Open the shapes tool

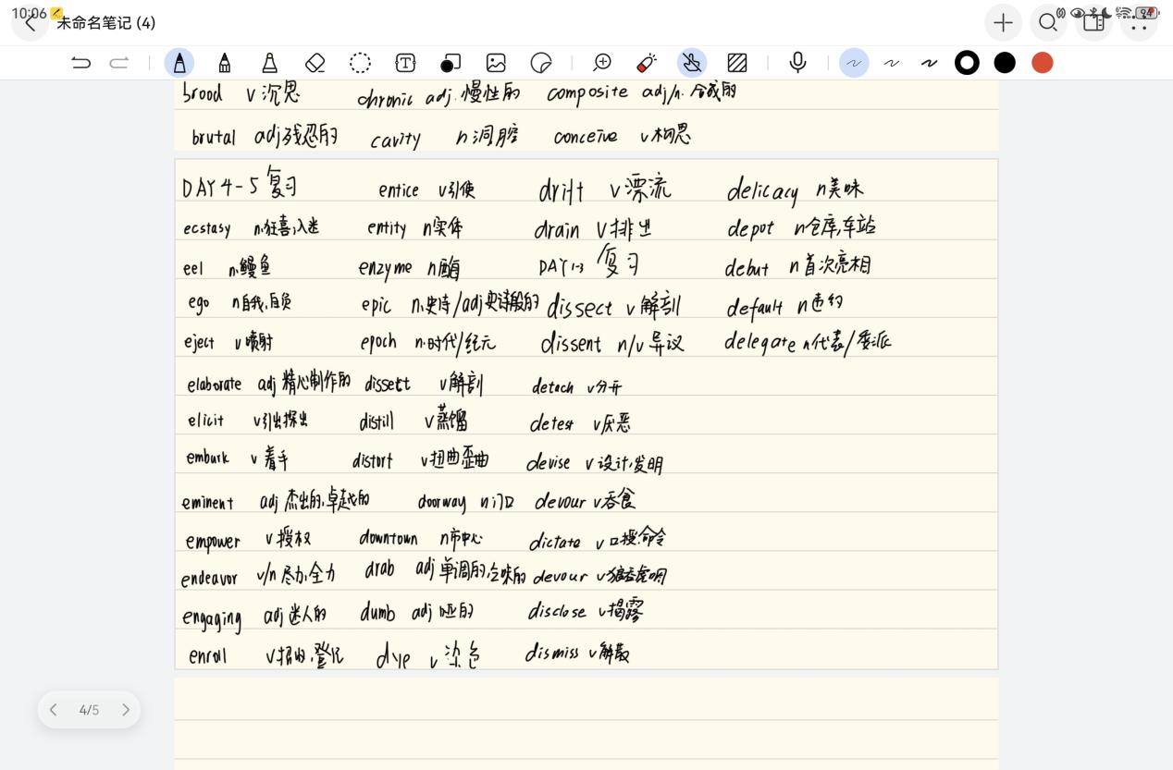click(451, 63)
